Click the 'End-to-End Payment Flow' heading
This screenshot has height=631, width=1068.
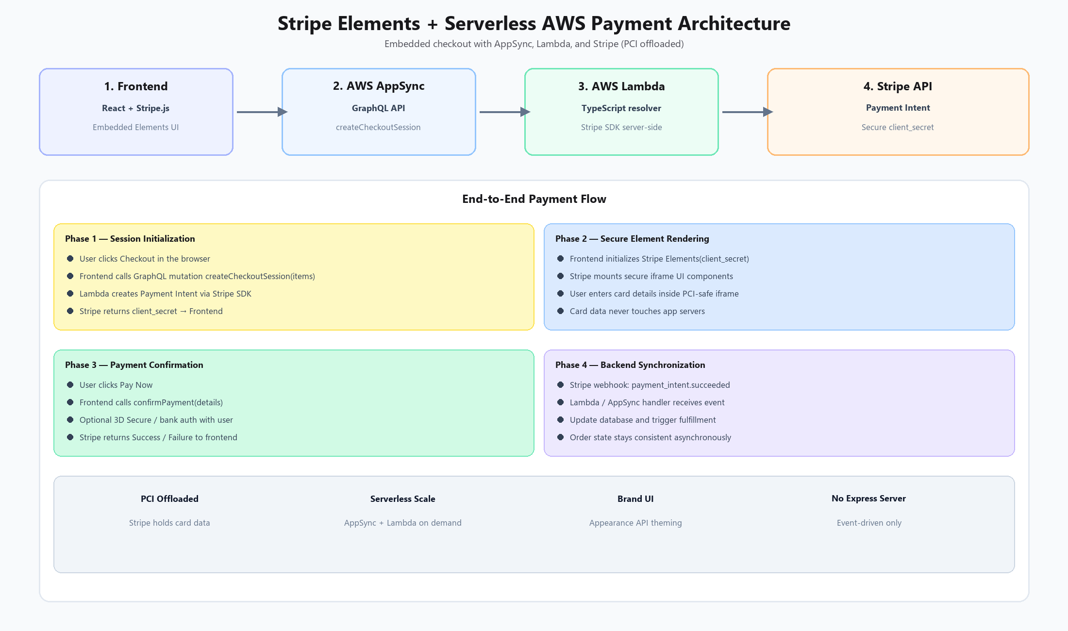click(534, 199)
